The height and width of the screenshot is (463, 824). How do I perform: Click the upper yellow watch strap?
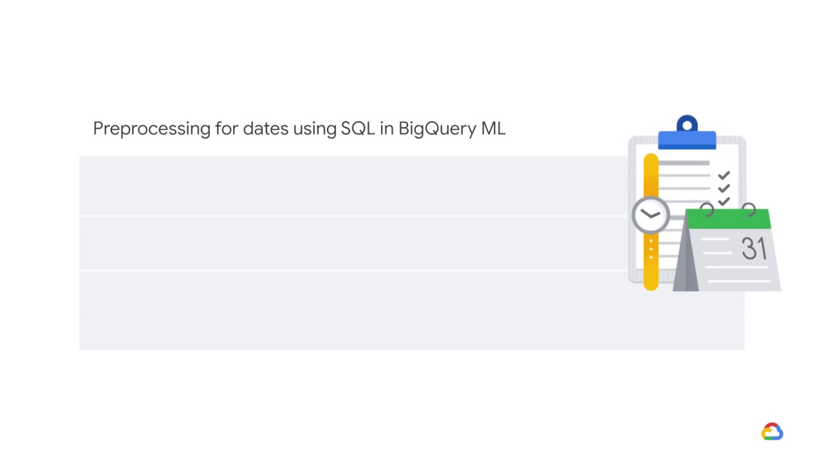click(x=651, y=176)
